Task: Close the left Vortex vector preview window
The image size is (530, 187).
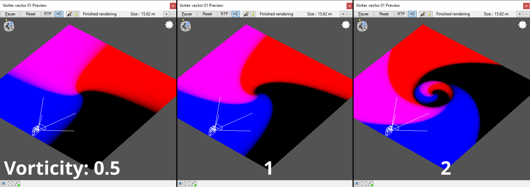Action: (173, 6)
